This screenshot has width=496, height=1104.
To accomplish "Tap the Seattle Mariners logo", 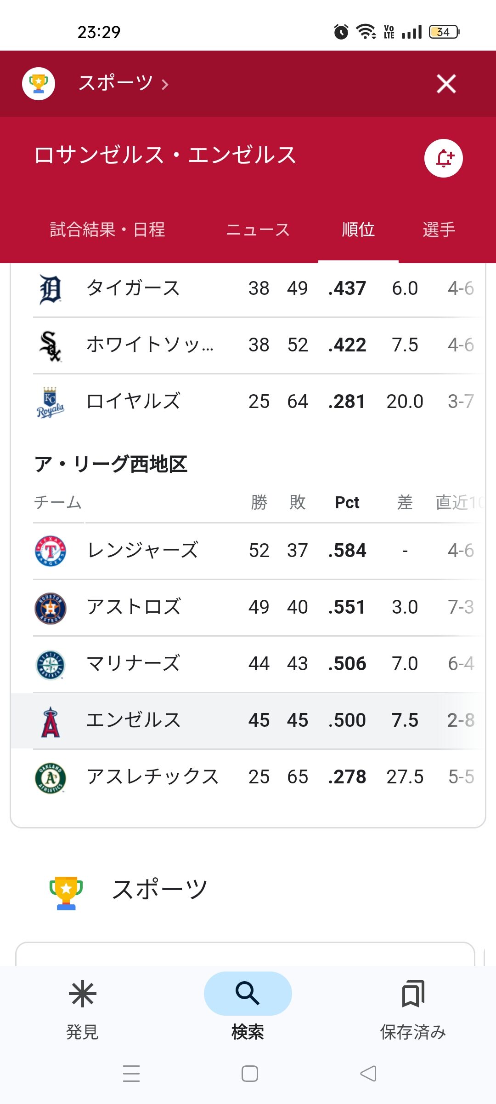I will point(50,665).
